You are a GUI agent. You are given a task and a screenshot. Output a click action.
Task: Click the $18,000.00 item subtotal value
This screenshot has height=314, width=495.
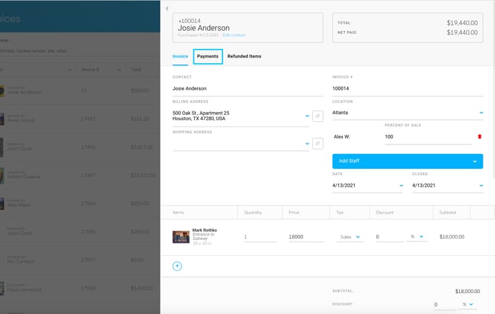(x=452, y=237)
